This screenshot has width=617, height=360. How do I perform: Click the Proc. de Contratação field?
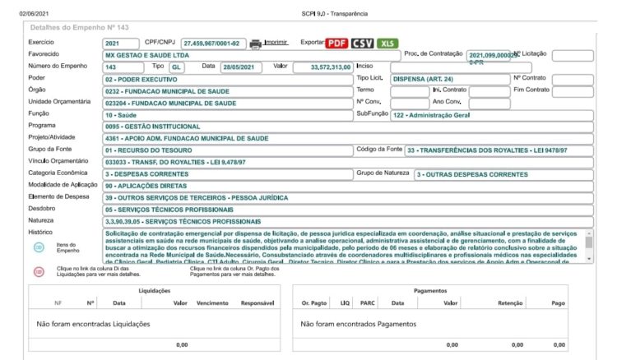(489, 55)
